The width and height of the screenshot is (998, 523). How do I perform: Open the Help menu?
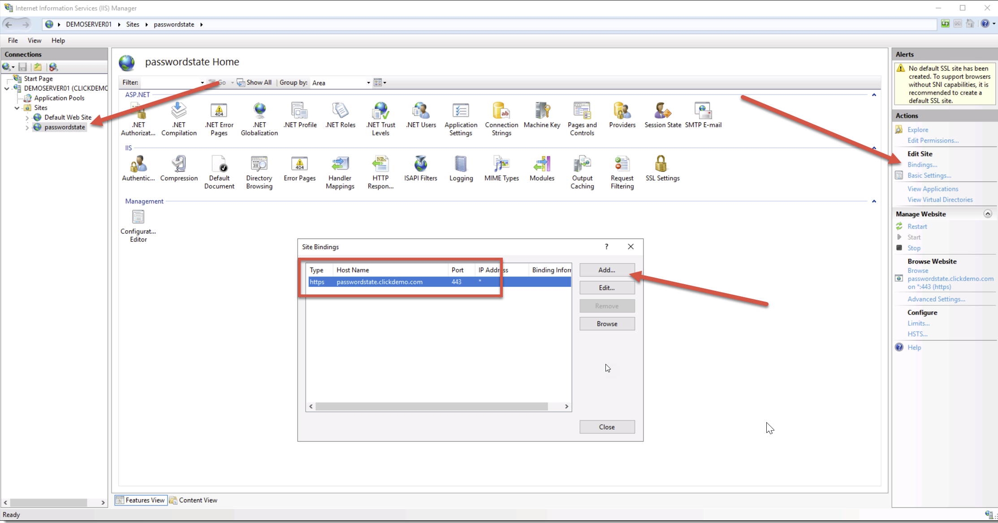pos(58,40)
